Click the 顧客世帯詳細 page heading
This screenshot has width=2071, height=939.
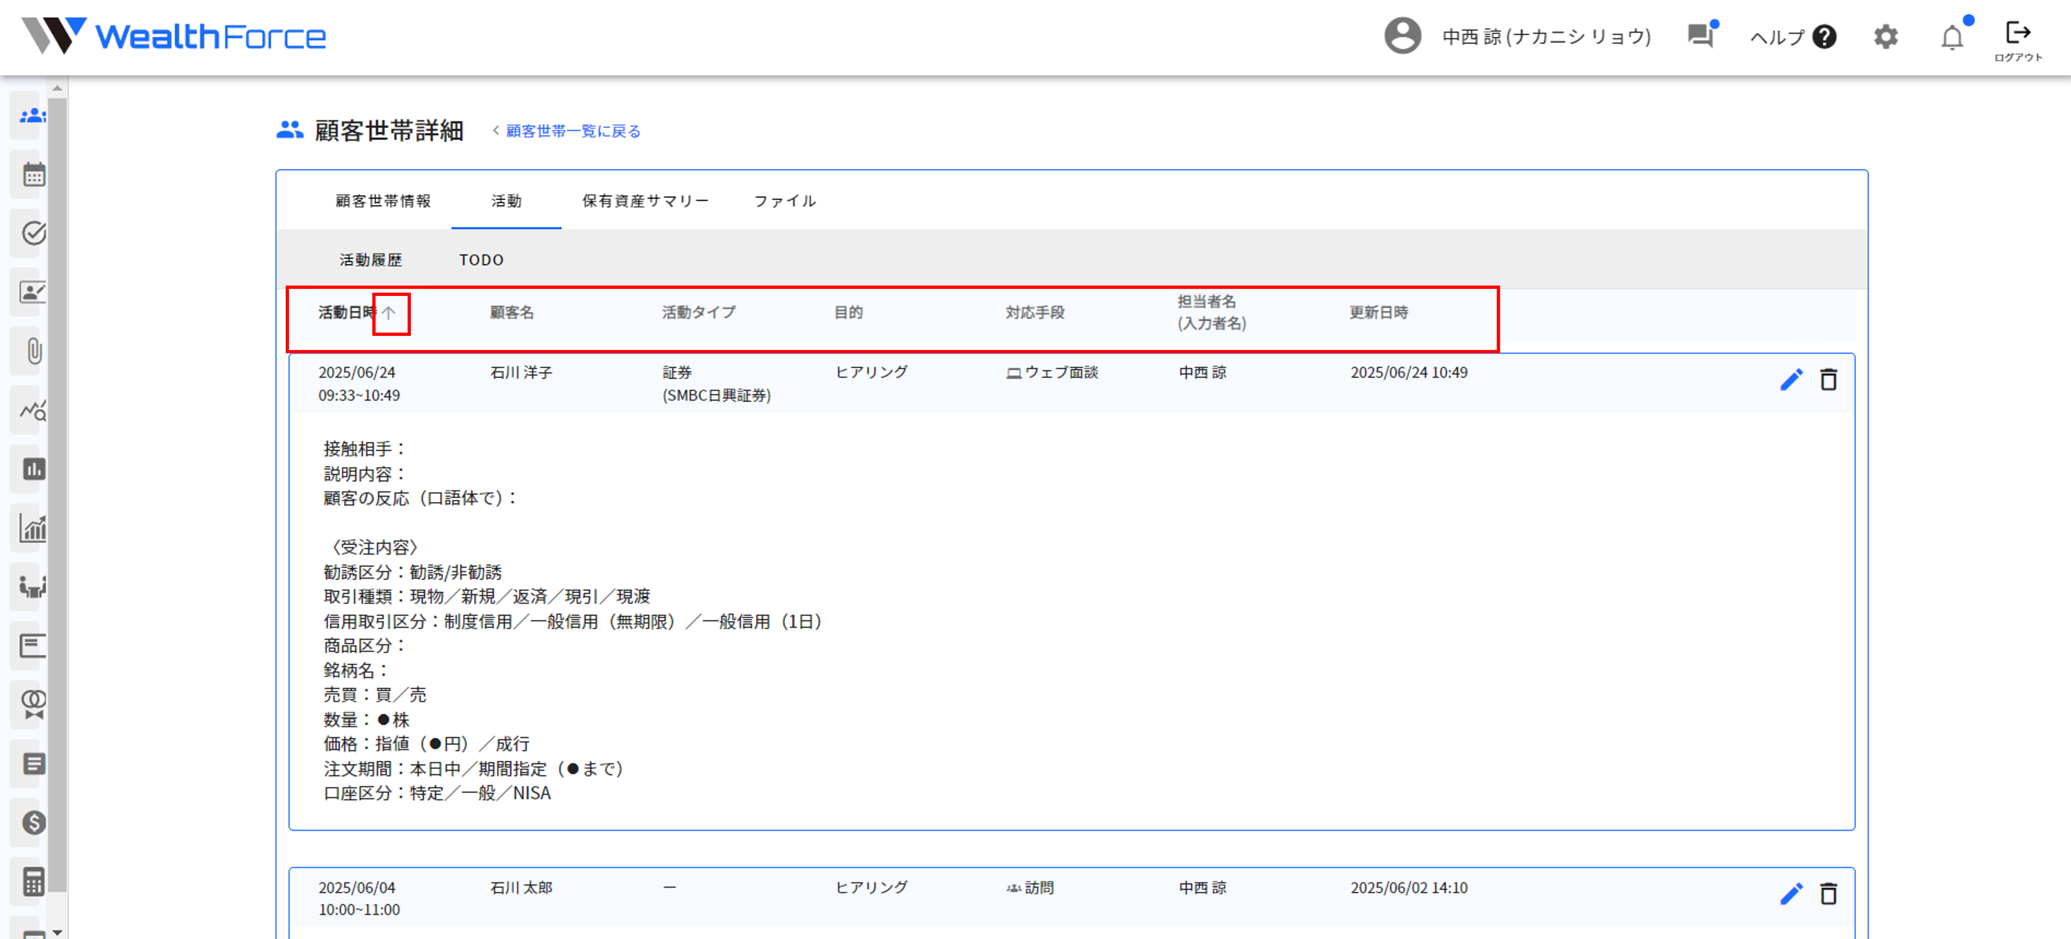tap(389, 131)
